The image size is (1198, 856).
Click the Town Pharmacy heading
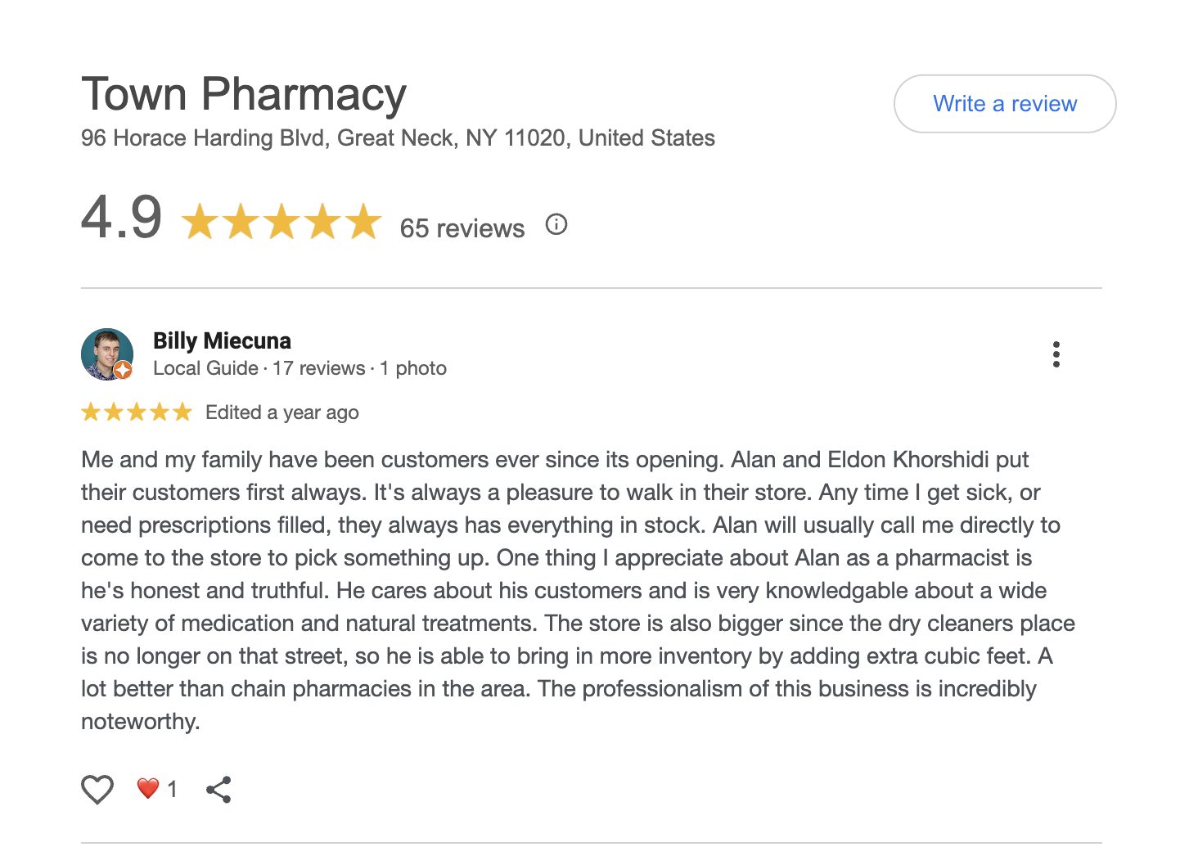(x=244, y=94)
